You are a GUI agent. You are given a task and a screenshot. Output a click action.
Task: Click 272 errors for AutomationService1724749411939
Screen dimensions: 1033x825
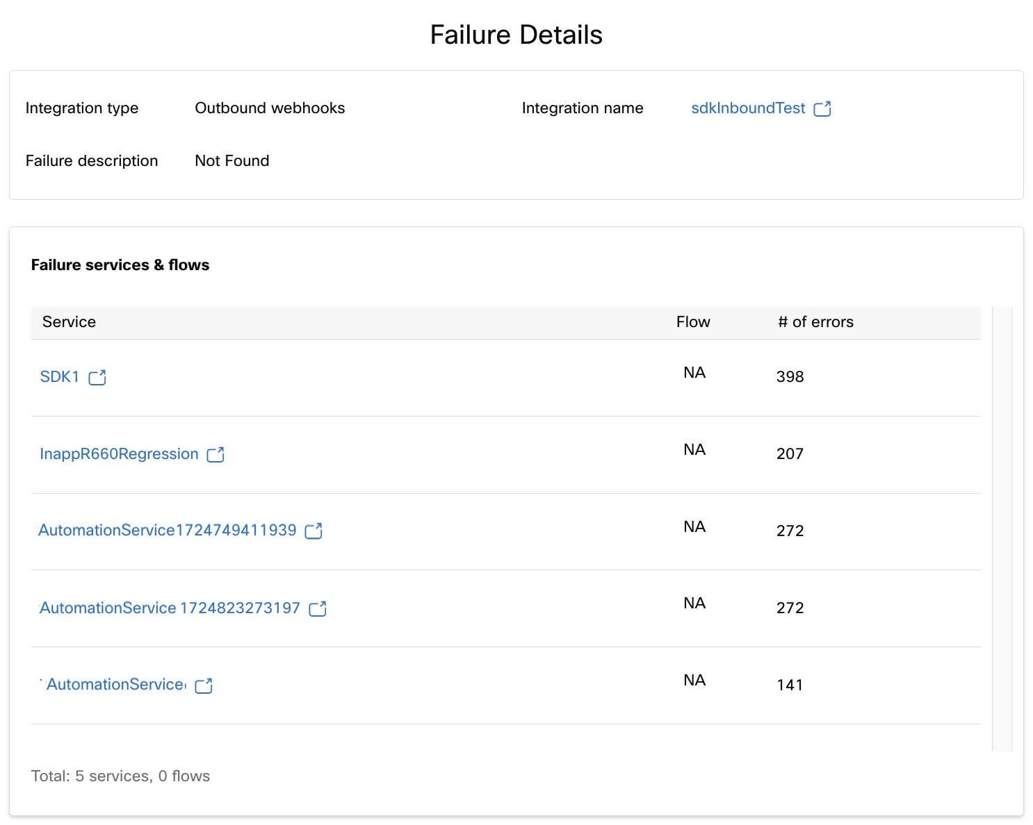[790, 531]
